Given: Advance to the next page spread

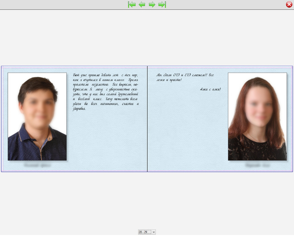Looking at the screenshot, I should click(x=152, y=5).
